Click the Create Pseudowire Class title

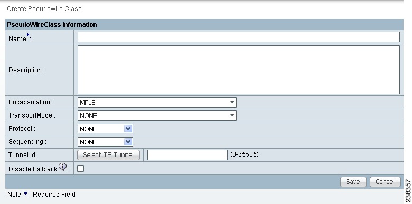tap(44, 9)
